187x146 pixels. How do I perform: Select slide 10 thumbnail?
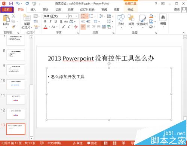(16, 85)
